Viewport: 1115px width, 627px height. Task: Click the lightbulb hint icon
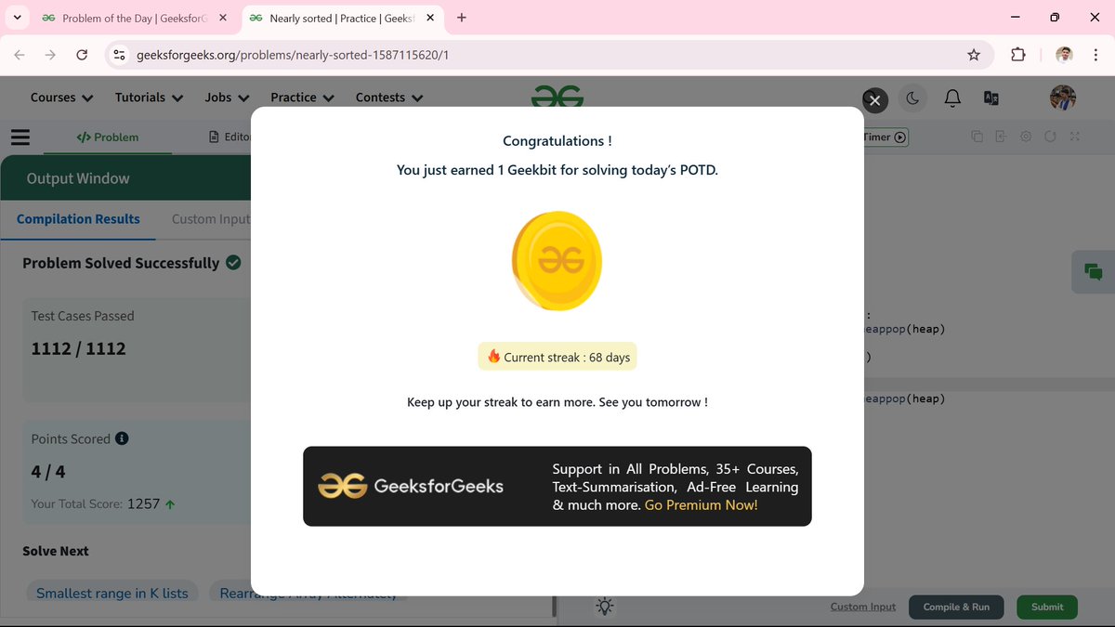pyautogui.click(x=605, y=607)
